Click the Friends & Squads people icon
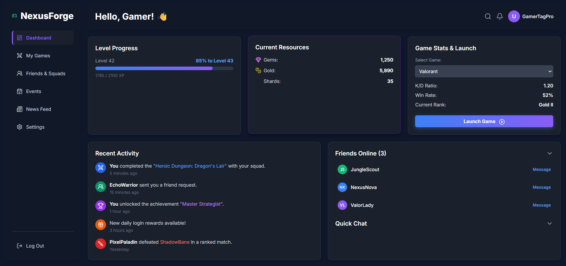 (x=20, y=73)
